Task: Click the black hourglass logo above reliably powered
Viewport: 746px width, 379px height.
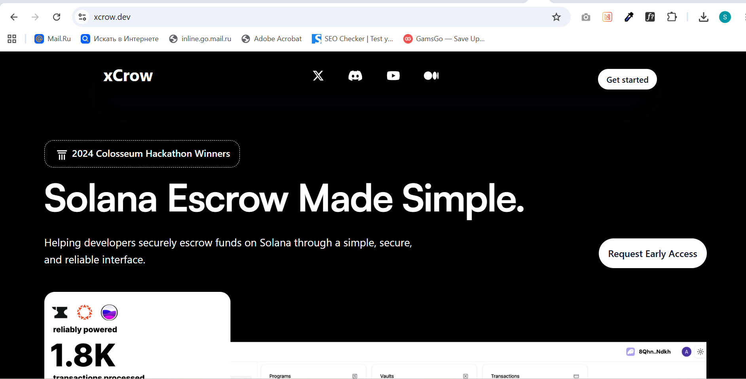Action: pos(60,312)
